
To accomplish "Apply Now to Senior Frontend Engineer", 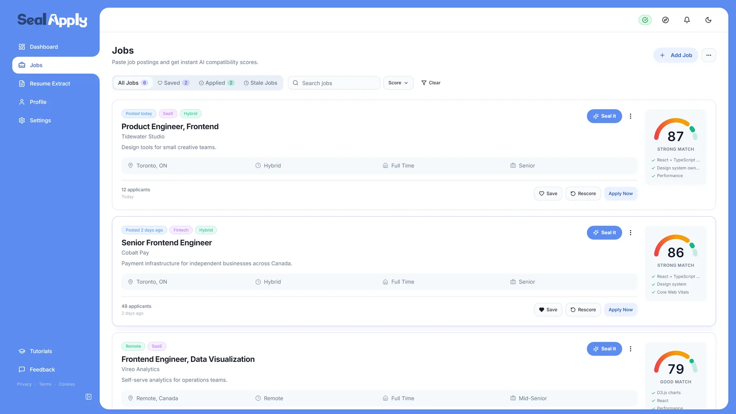I will coord(621,310).
